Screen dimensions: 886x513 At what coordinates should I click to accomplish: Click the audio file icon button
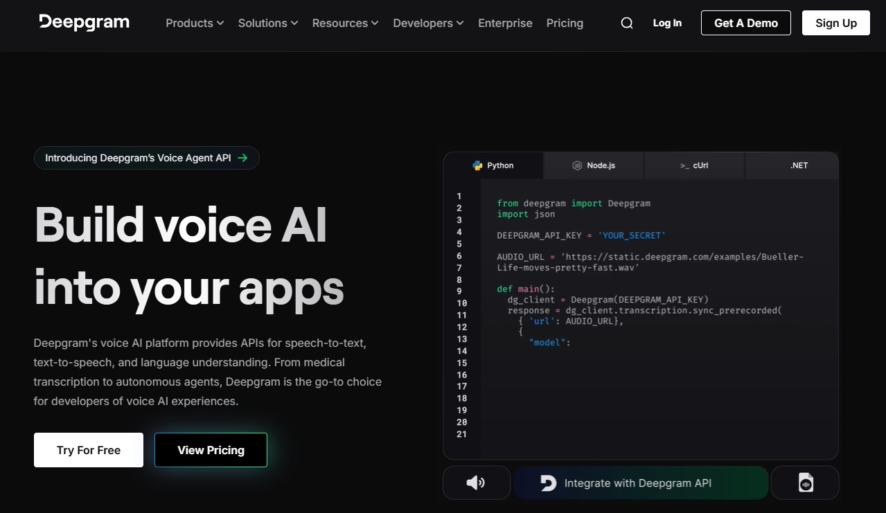[x=805, y=483]
